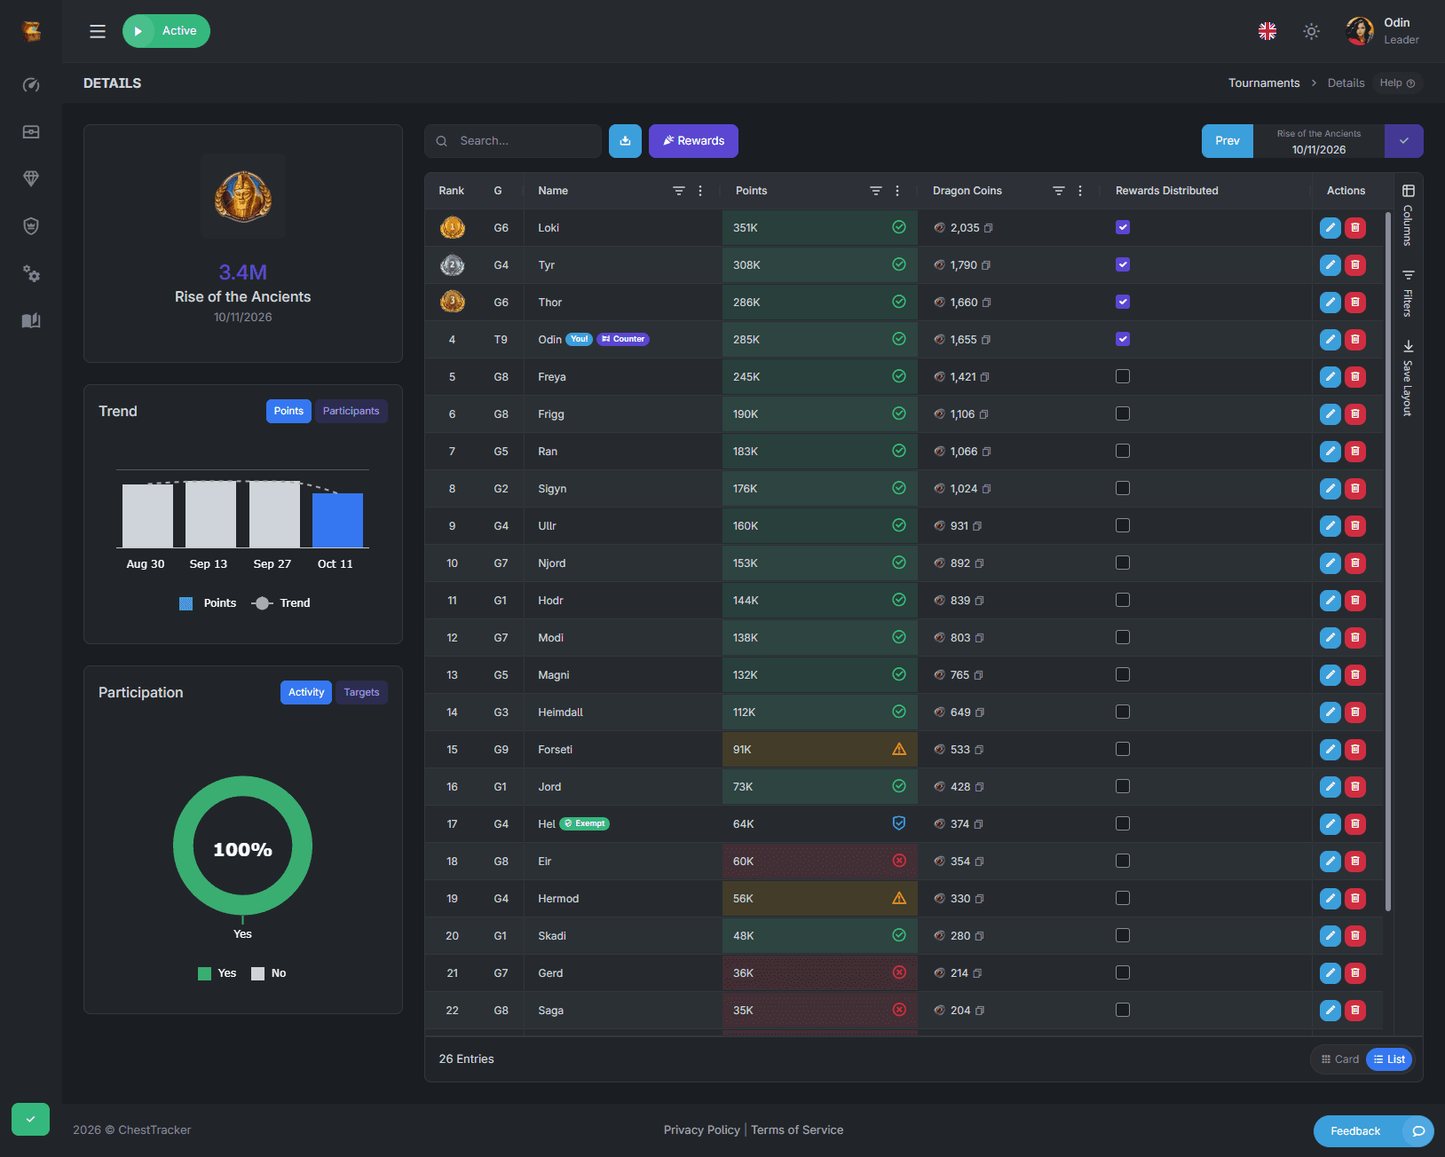Edit Hel's entry with pencil icon
1445x1157 pixels.
tap(1330, 824)
